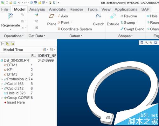Open the Undo history dropdown arrow
This screenshot has height=126, width=159.
pyautogui.click(x=22, y=3)
